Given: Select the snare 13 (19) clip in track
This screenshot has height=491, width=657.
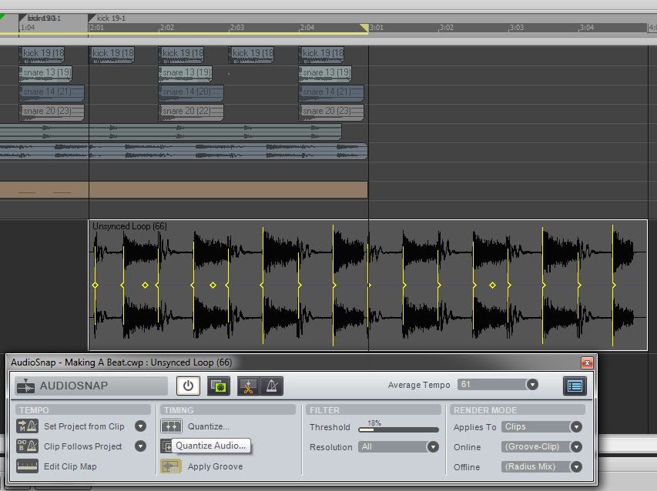Looking at the screenshot, I should click(45, 73).
